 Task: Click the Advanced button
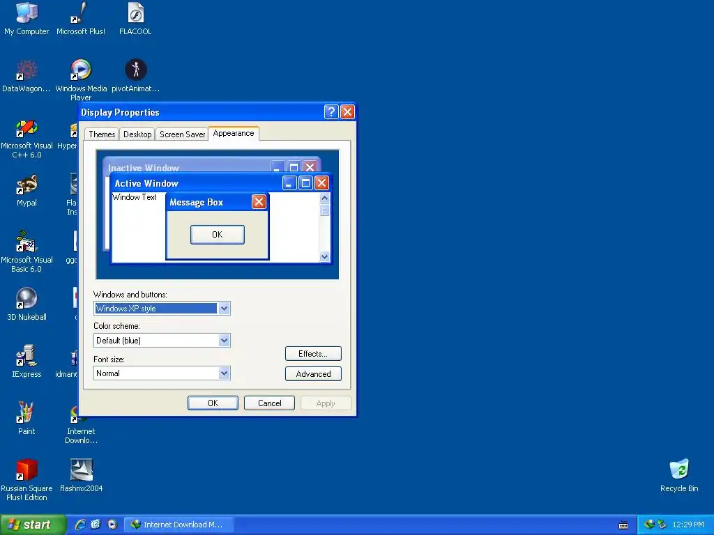click(x=313, y=374)
